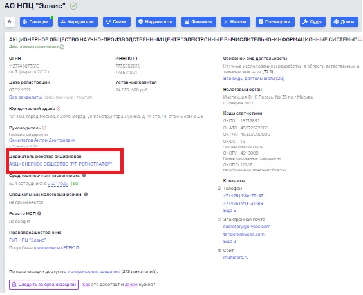Expand Все виды деятельности (20)
Screen dimensions: 363x295
[x=254, y=79]
